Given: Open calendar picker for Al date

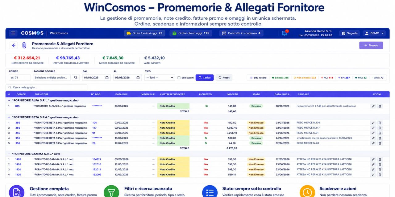Looking at the screenshot, I should click(138, 78).
